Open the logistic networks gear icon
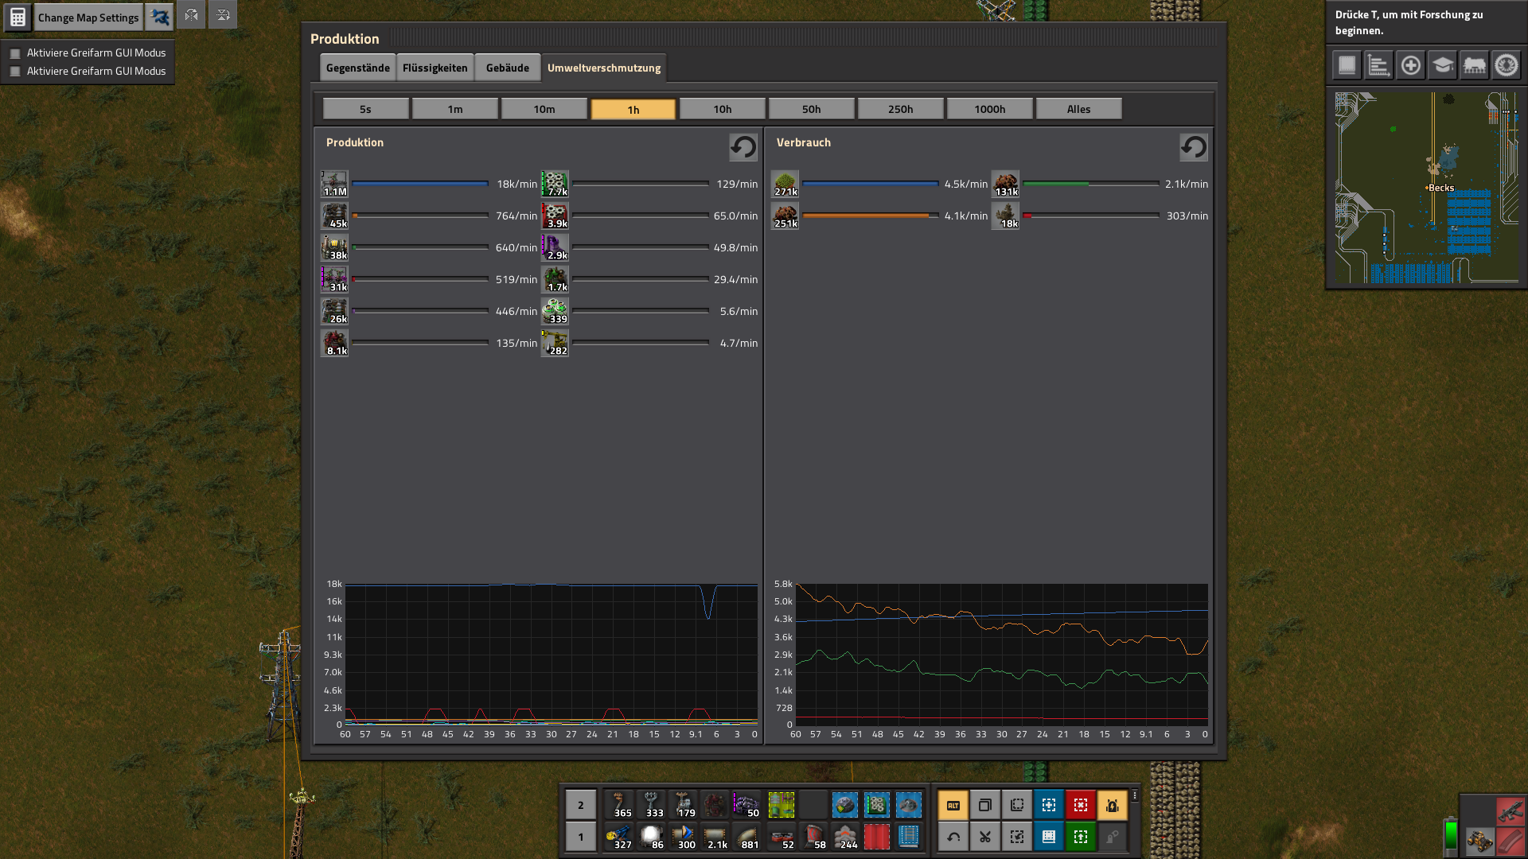This screenshot has height=859, width=1528. click(1507, 65)
